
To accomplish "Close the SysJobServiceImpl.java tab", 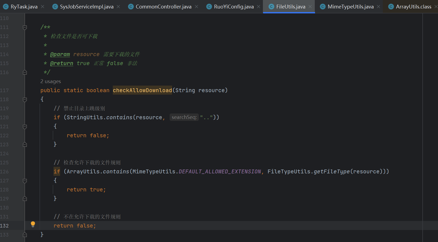I will pyautogui.click(x=118, y=7).
